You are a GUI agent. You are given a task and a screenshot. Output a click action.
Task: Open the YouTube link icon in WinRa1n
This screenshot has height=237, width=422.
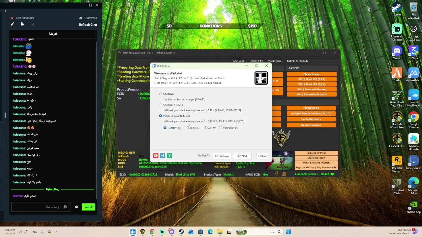(156, 156)
